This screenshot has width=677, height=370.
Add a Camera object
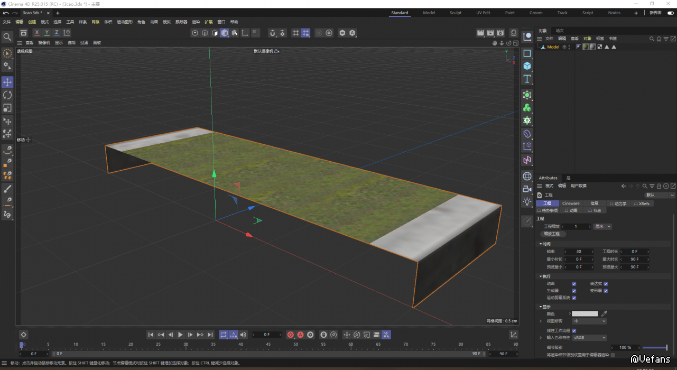coord(527,189)
